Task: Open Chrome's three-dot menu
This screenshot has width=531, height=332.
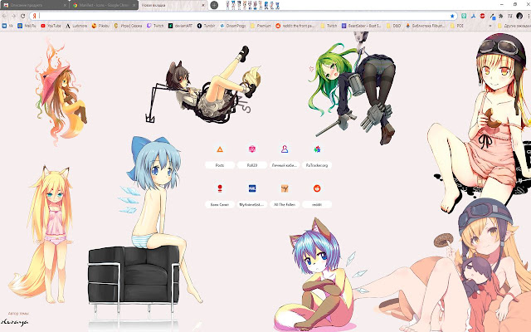Action: (529, 16)
